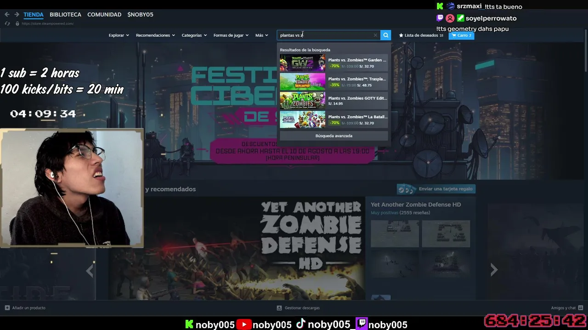Show previous carousel item with left arrow
This screenshot has height=330, width=588.
(x=90, y=271)
